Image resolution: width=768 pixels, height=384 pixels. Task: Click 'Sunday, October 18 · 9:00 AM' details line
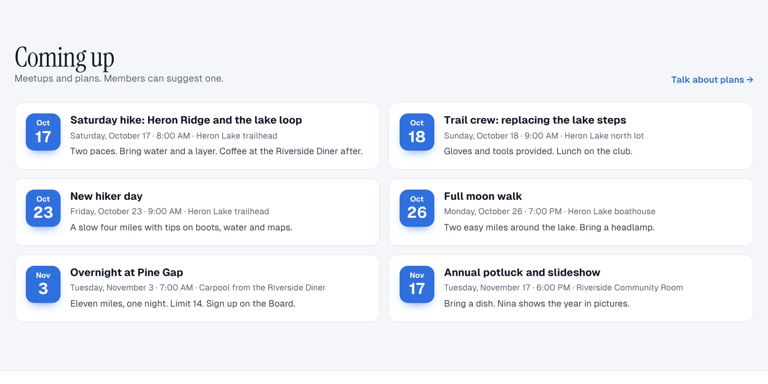tap(544, 136)
